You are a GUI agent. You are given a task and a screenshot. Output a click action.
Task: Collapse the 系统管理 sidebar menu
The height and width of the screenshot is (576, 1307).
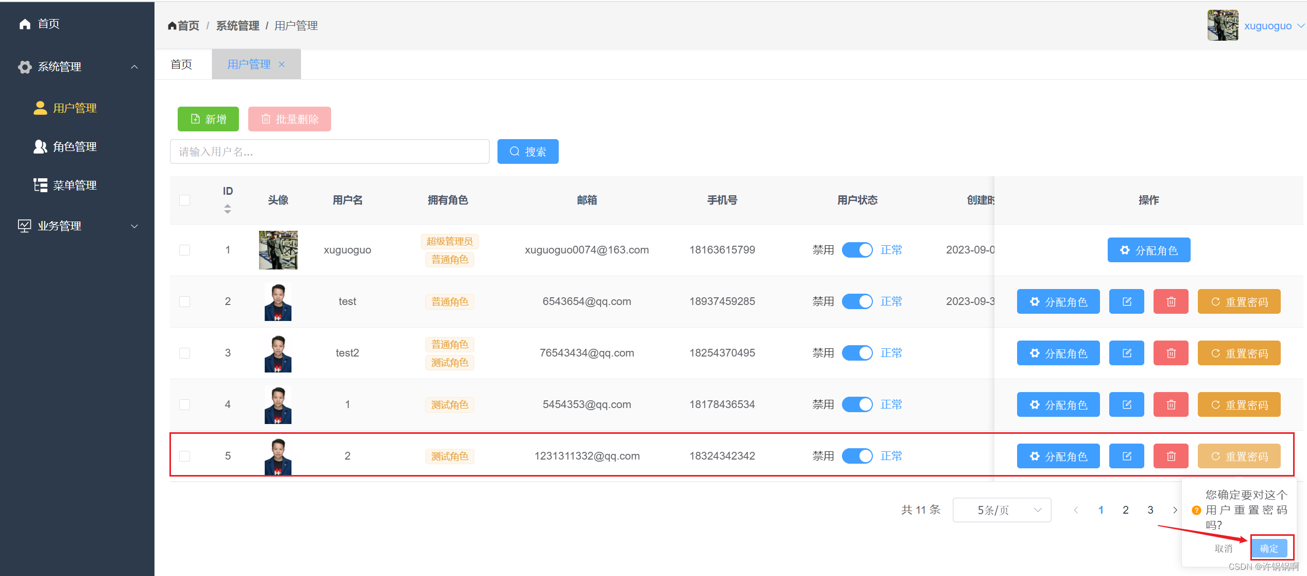tap(77, 66)
